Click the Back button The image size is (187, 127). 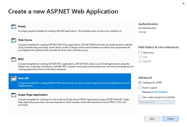(152, 119)
